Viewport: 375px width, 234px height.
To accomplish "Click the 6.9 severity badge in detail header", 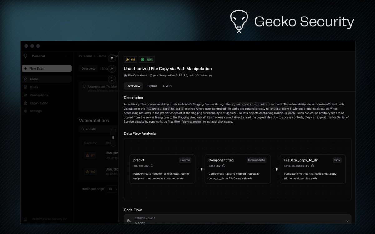I will click(131, 60).
